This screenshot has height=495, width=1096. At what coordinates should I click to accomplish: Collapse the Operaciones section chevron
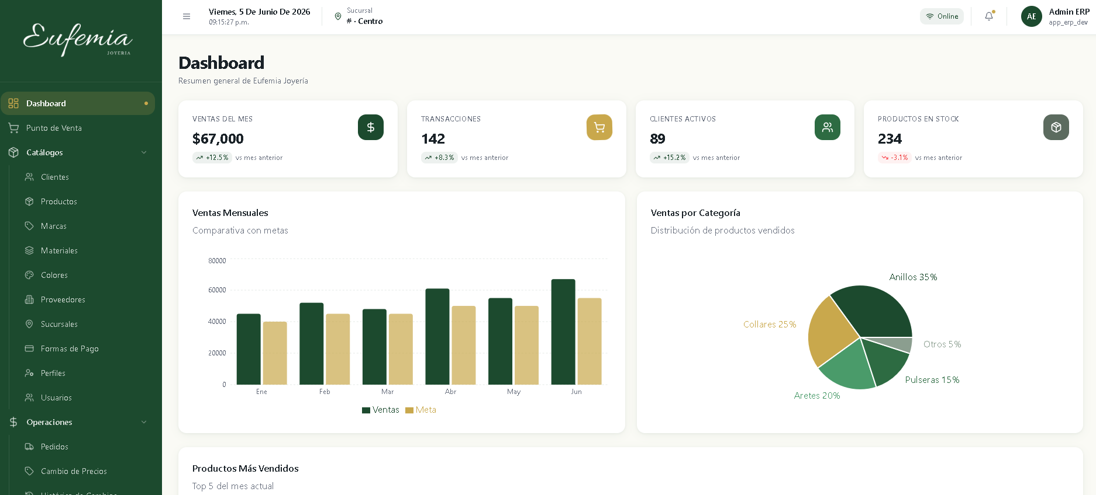[144, 422]
